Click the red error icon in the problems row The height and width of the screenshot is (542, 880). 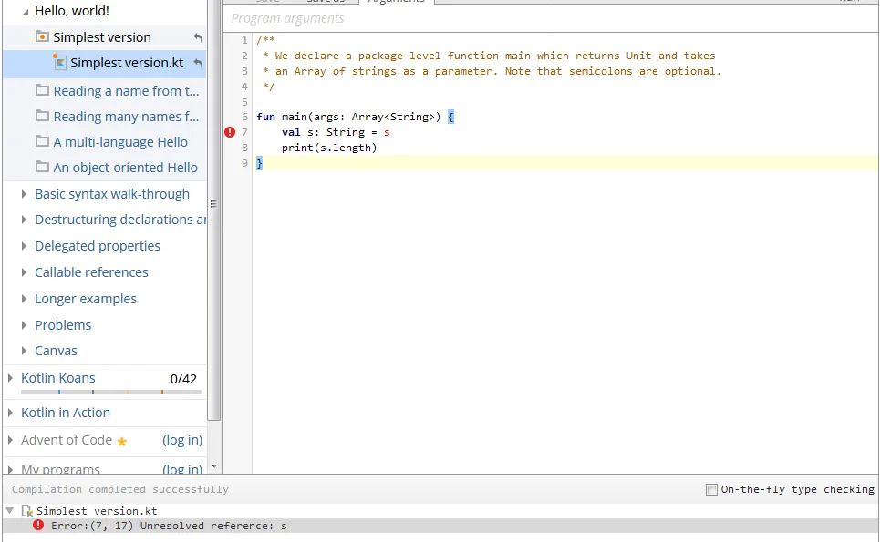[x=38, y=526]
